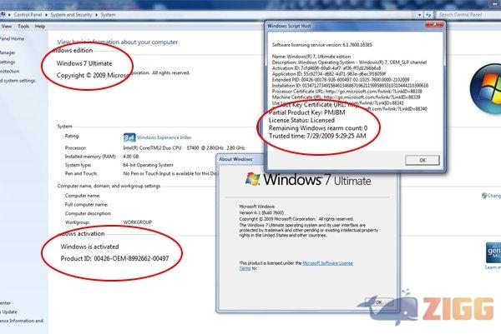This screenshot has width=501, height=334.
Task: Click the About Windows title bar
Action: coord(241,159)
